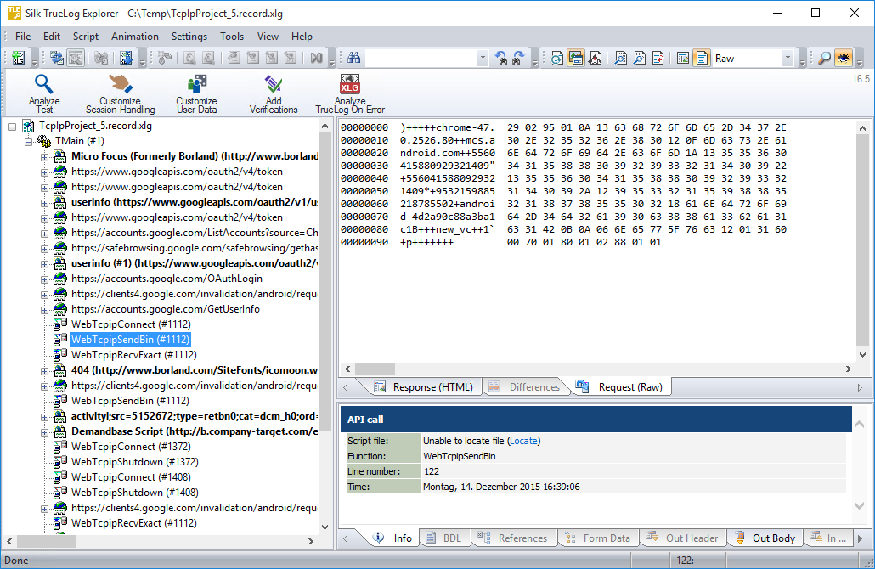Click the binoculars find icon
875x569 pixels.
pyautogui.click(x=354, y=58)
